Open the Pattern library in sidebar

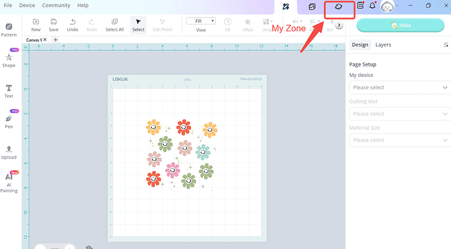[8, 30]
